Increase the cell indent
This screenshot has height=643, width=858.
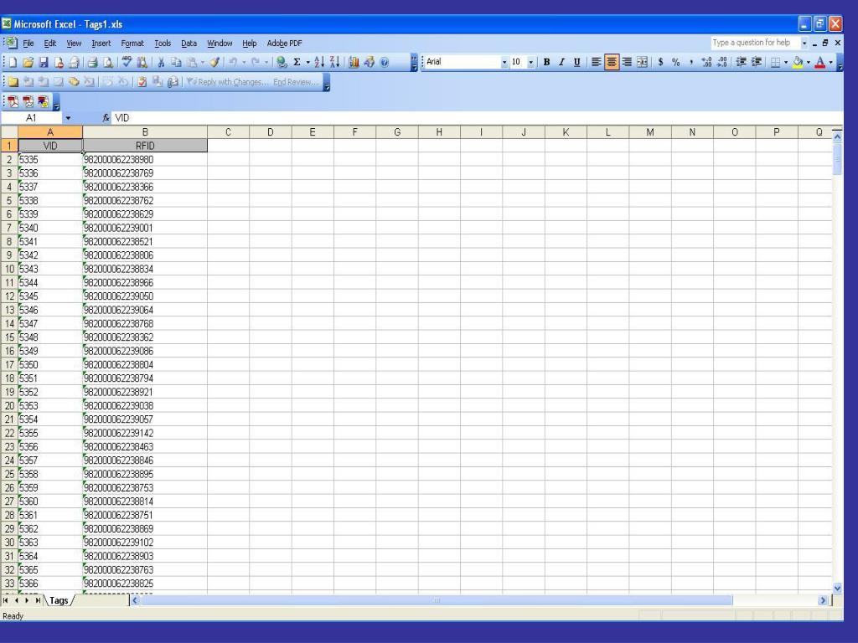757,62
